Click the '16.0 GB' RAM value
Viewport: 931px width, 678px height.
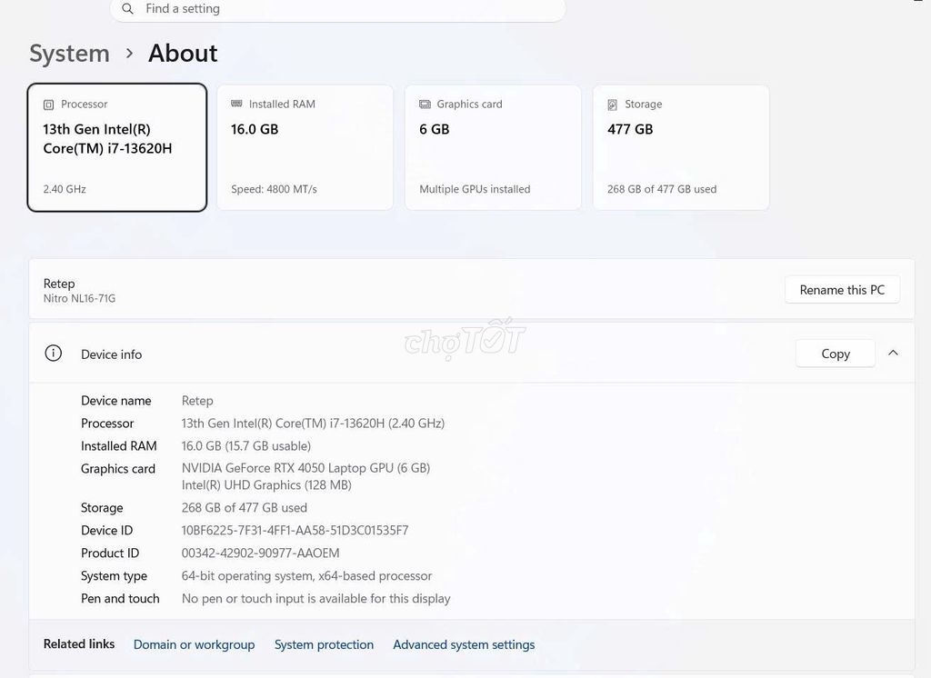[255, 129]
